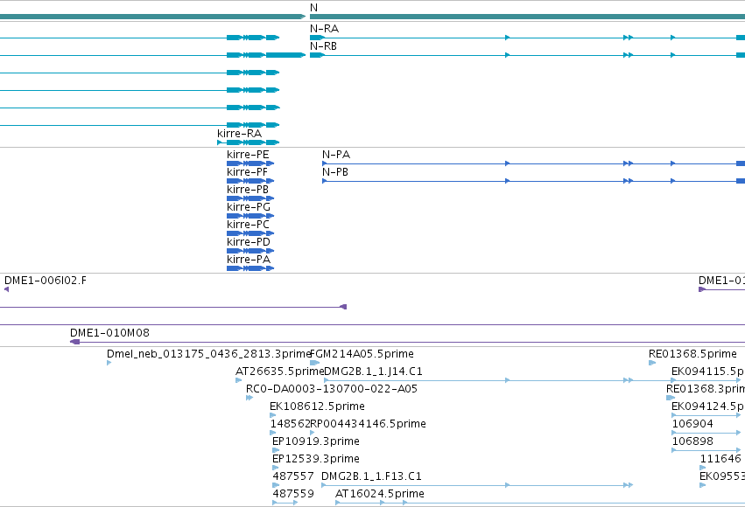The image size is (745, 507).
Task: Click the EK108612.5prime EST label
Action: point(317,406)
